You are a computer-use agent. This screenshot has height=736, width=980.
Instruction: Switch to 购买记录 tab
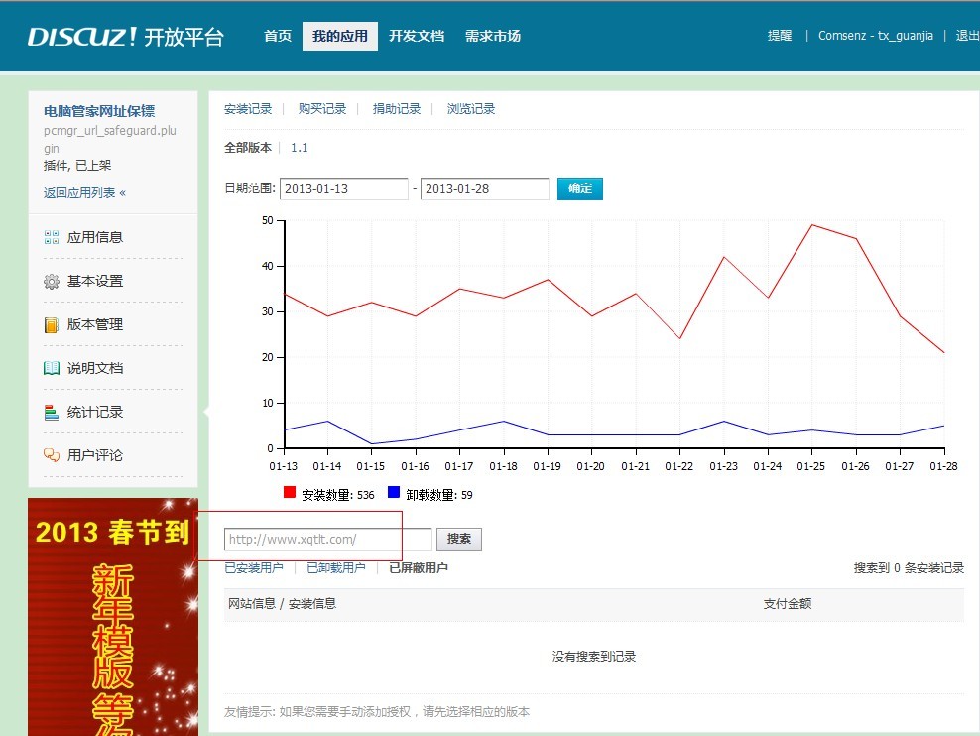[322, 109]
